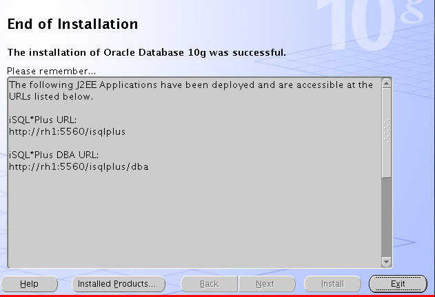Screen dimensions: 435x297
Task: Click the vertical scrollbar thumb
Action: (x=387, y=133)
